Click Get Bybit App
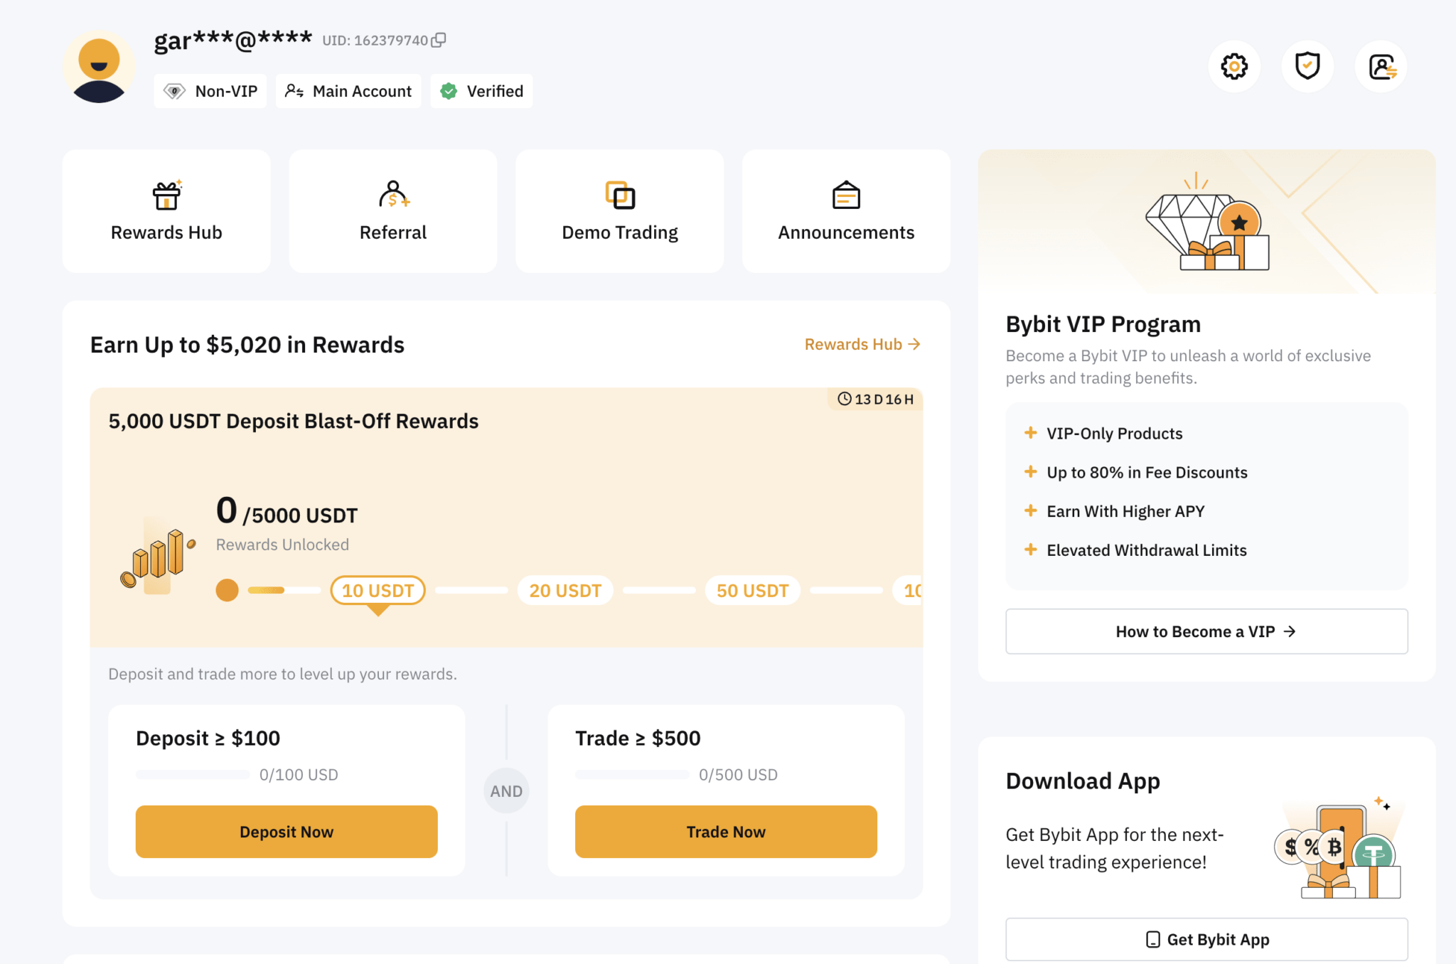Viewport: 1456px width, 964px height. [1206, 939]
